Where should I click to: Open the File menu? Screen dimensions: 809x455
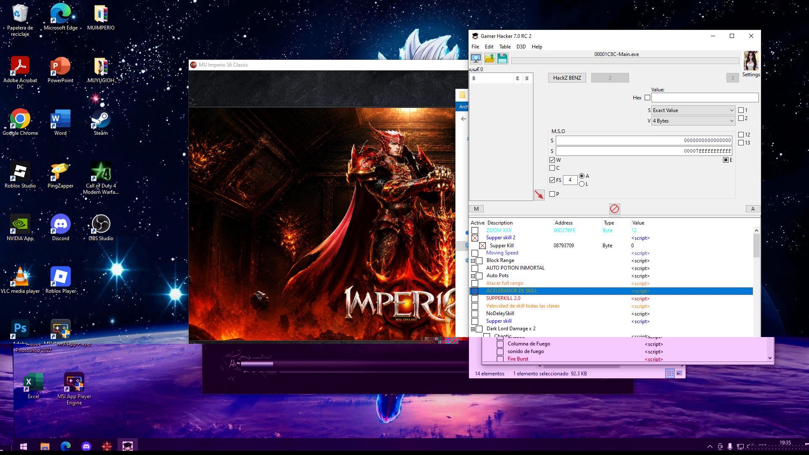click(x=475, y=47)
